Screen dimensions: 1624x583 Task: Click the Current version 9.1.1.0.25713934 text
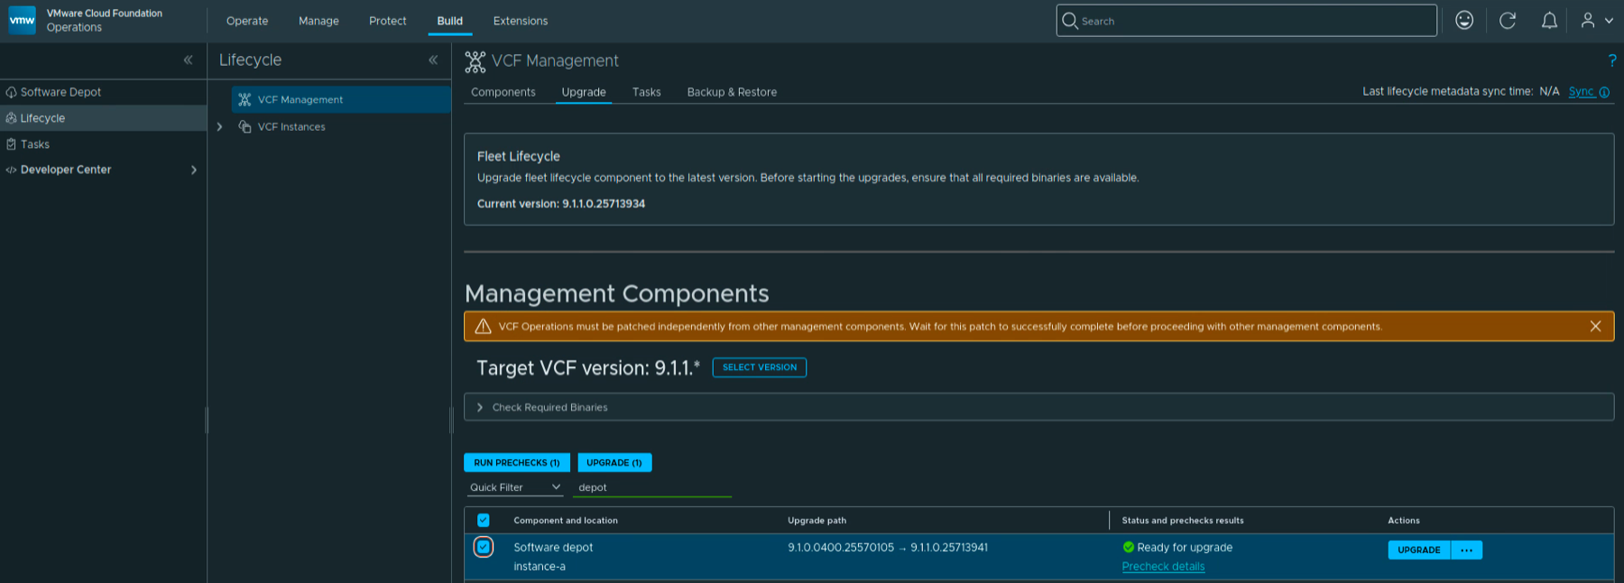[561, 204]
